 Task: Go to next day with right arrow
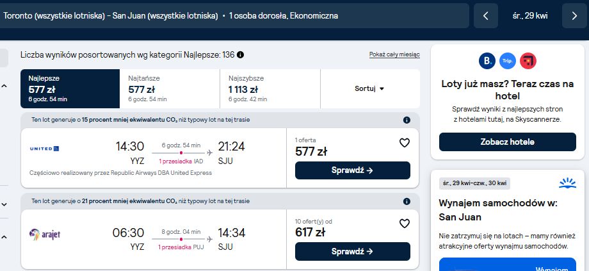coord(574,16)
